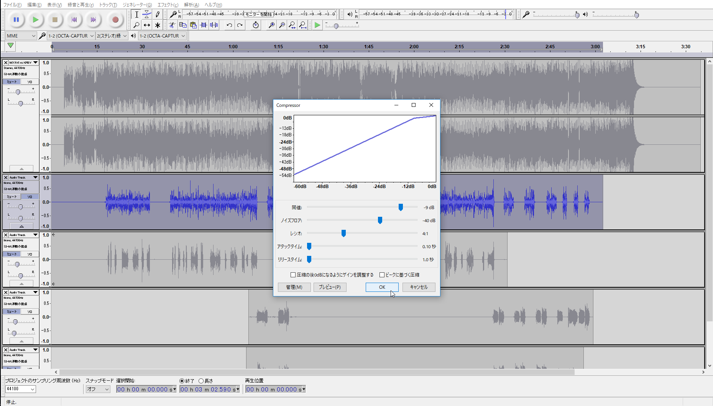Select the Multi-tool asterisk icon
Viewport: 713px width, 406px height.
tap(158, 25)
